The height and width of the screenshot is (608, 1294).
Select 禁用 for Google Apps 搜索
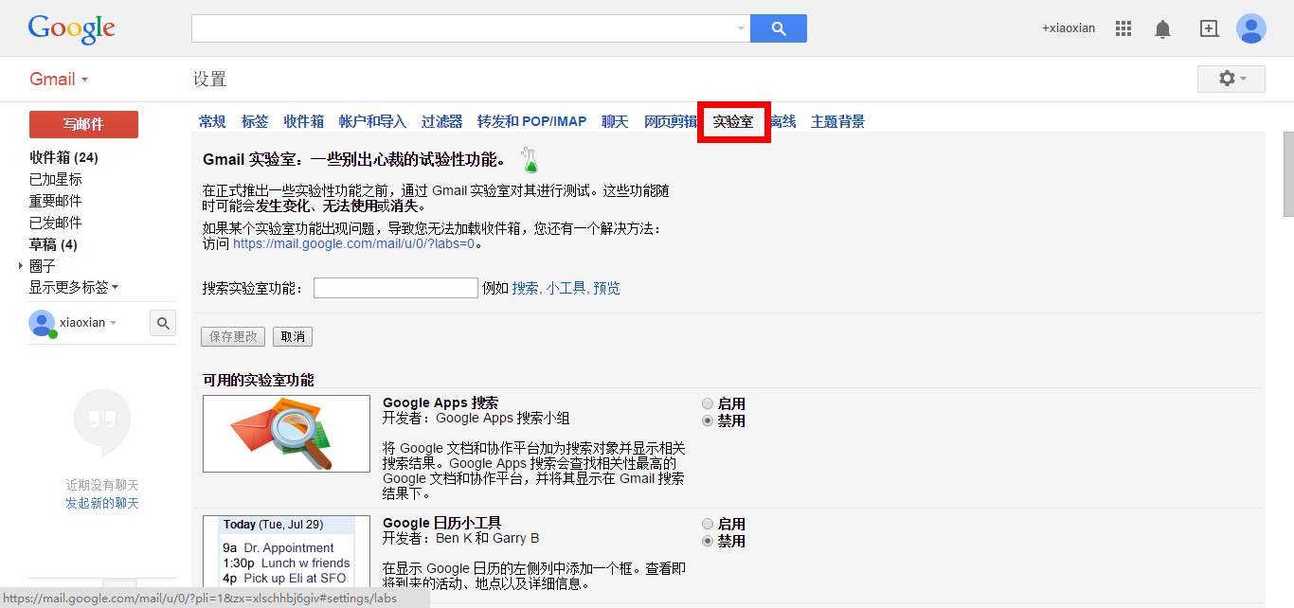[708, 420]
